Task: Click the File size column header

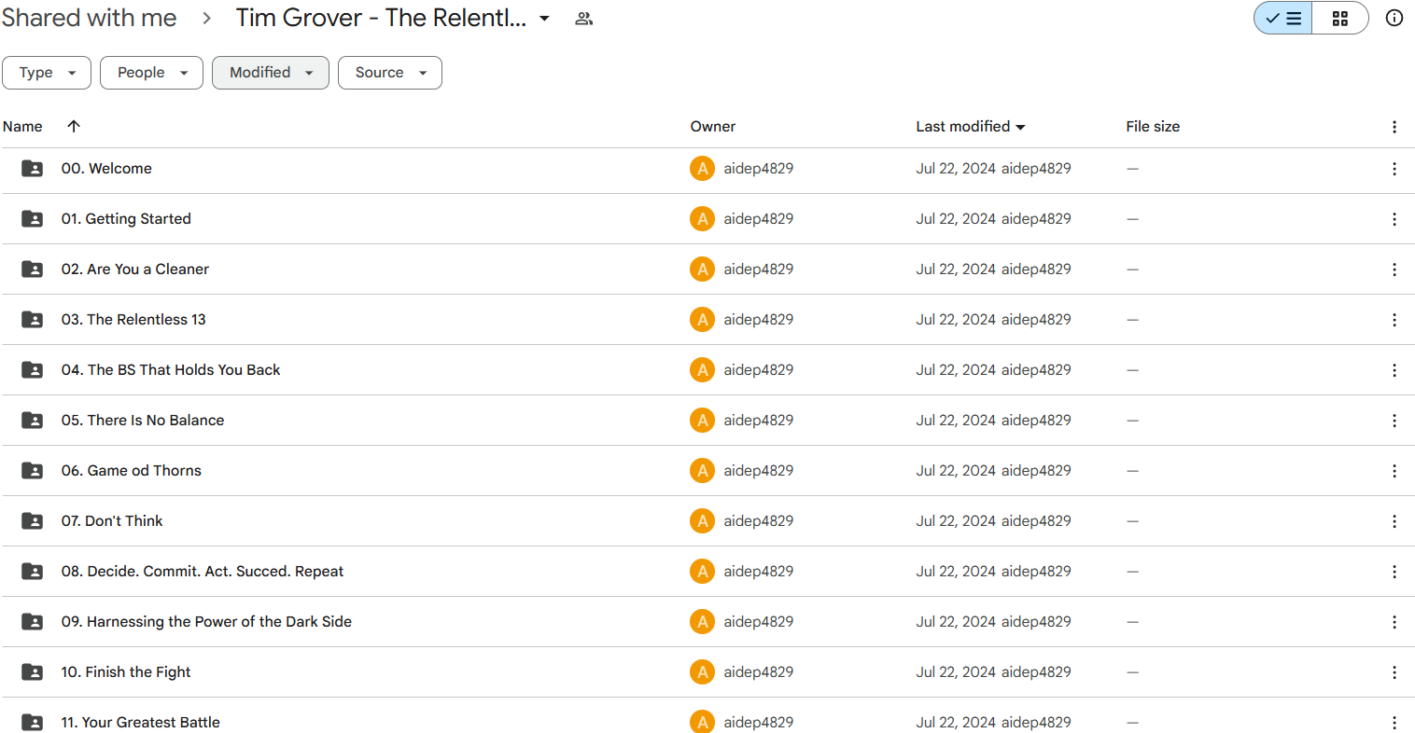Action: click(1153, 127)
